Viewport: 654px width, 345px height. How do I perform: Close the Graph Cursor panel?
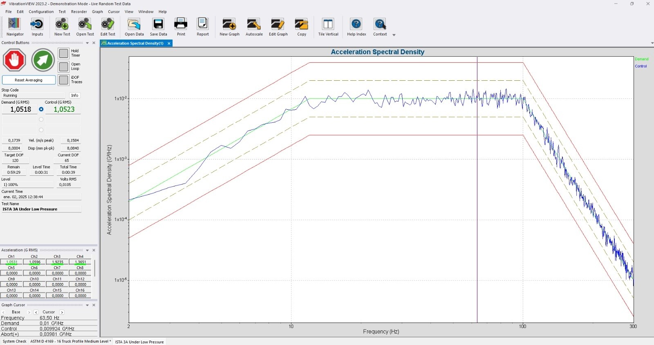coord(94,305)
